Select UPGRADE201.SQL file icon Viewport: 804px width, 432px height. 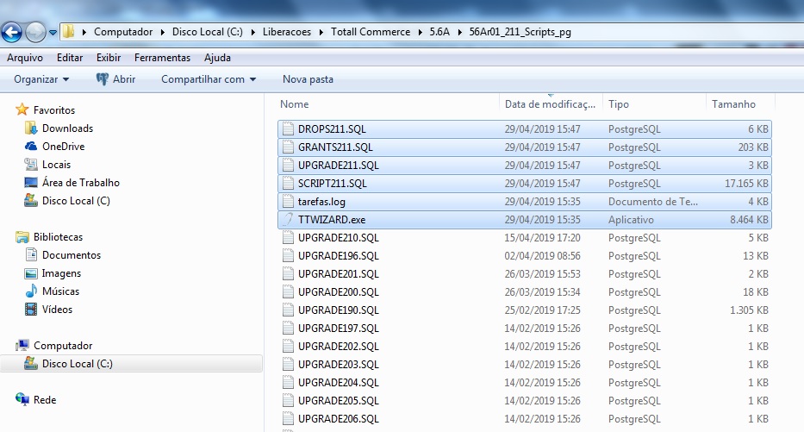click(288, 274)
